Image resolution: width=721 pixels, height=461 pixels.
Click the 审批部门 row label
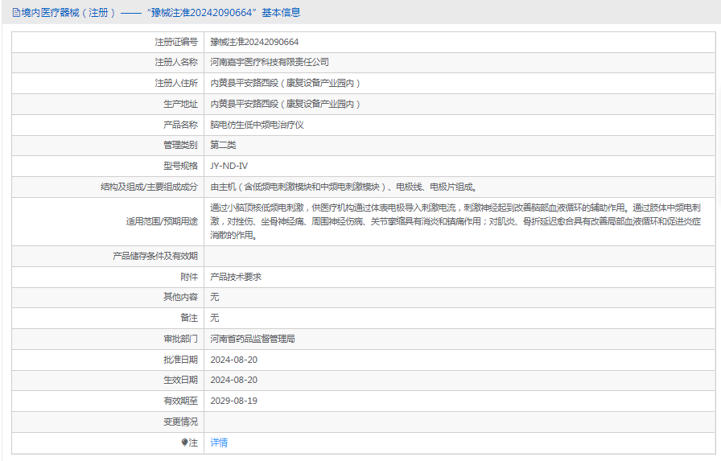(x=180, y=339)
